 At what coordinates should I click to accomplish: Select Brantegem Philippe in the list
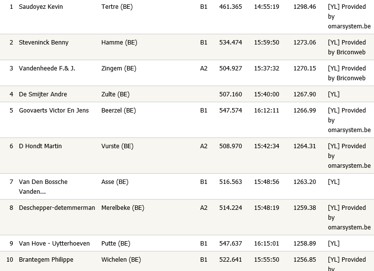coord(46,260)
